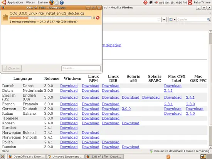Open the System menu
This screenshot has height=159, width=212.
42,2
